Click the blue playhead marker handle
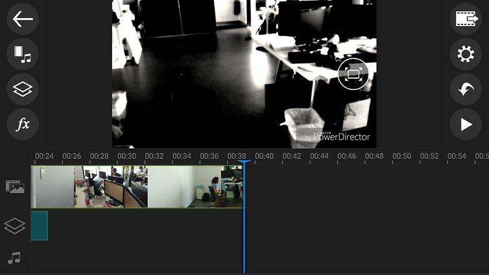This screenshot has height=275, width=489. (x=244, y=164)
